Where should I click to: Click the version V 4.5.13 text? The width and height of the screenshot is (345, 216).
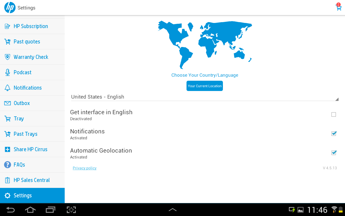(x=330, y=168)
